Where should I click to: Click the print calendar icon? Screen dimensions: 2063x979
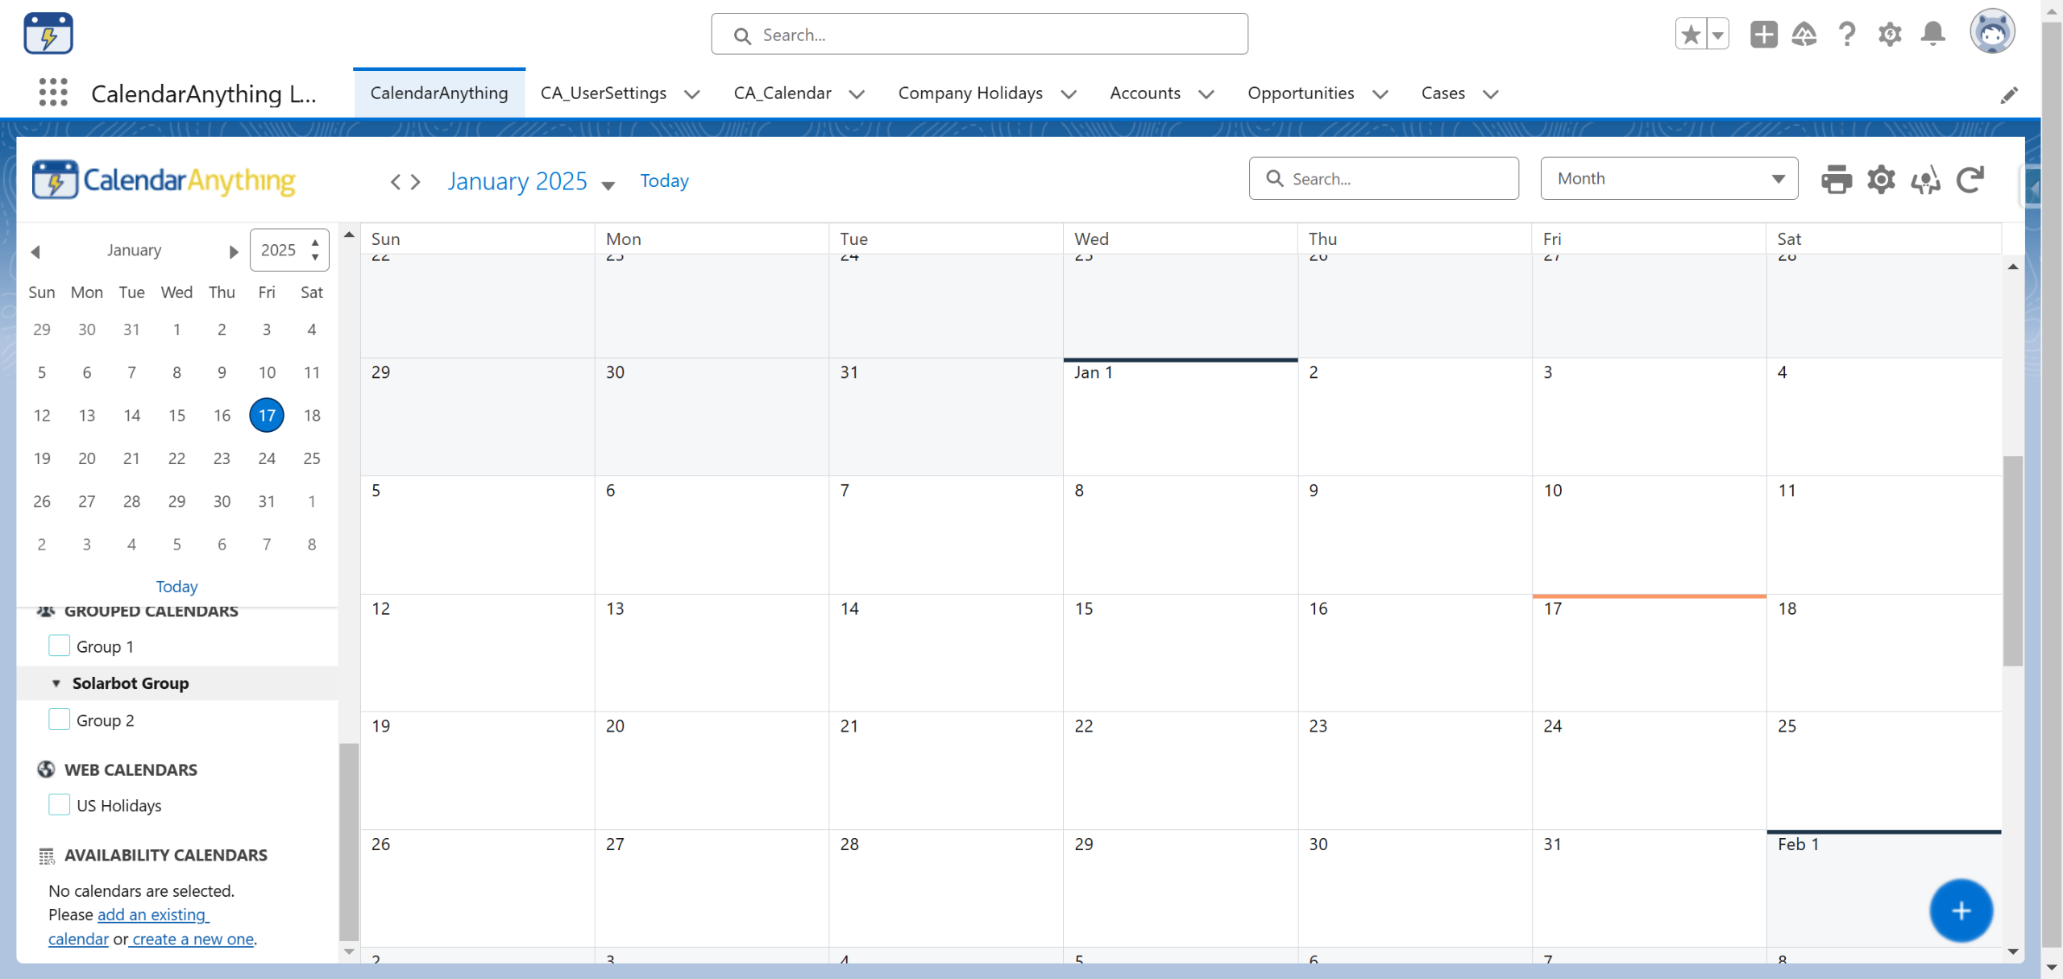click(x=1836, y=179)
